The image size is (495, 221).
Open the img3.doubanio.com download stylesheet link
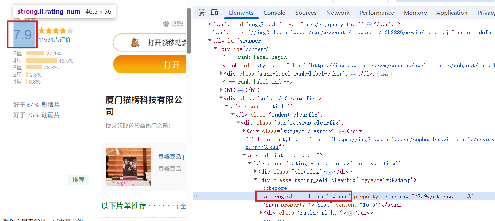coord(414,139)
